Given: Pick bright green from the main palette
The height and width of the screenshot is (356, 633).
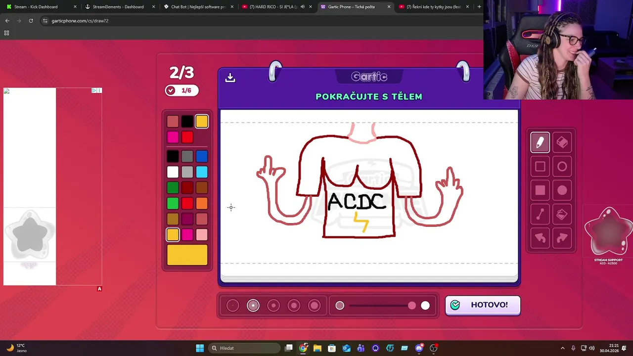Looking at the screenshot, I should pyautogui.click(x=173, y=203).
